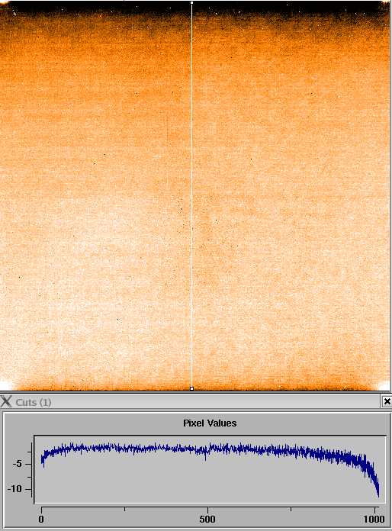The width and height of the screenshot is (392, 531).
Task: Click the 0 label on the x-axis
Action: click(41, 519)
